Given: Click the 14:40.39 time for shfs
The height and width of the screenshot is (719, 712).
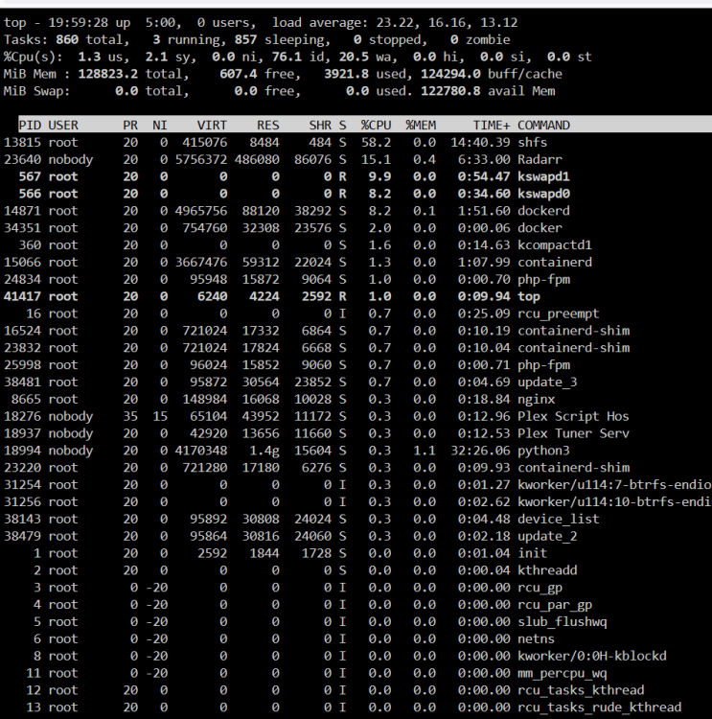Looking at the screenshot, I should click(x=480, y=142).
